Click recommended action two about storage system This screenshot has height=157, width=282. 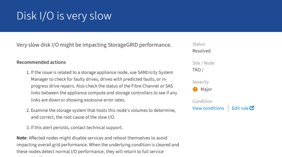(103, 114)
